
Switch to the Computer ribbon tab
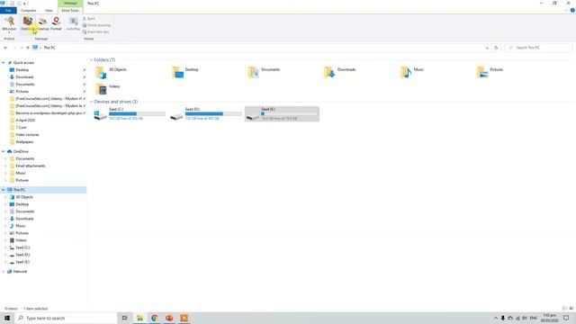pyautogui.click(x=29, y=11)
